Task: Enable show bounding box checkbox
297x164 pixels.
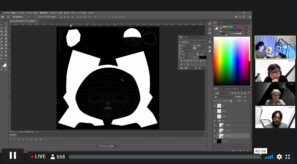Action: point(37,17)
